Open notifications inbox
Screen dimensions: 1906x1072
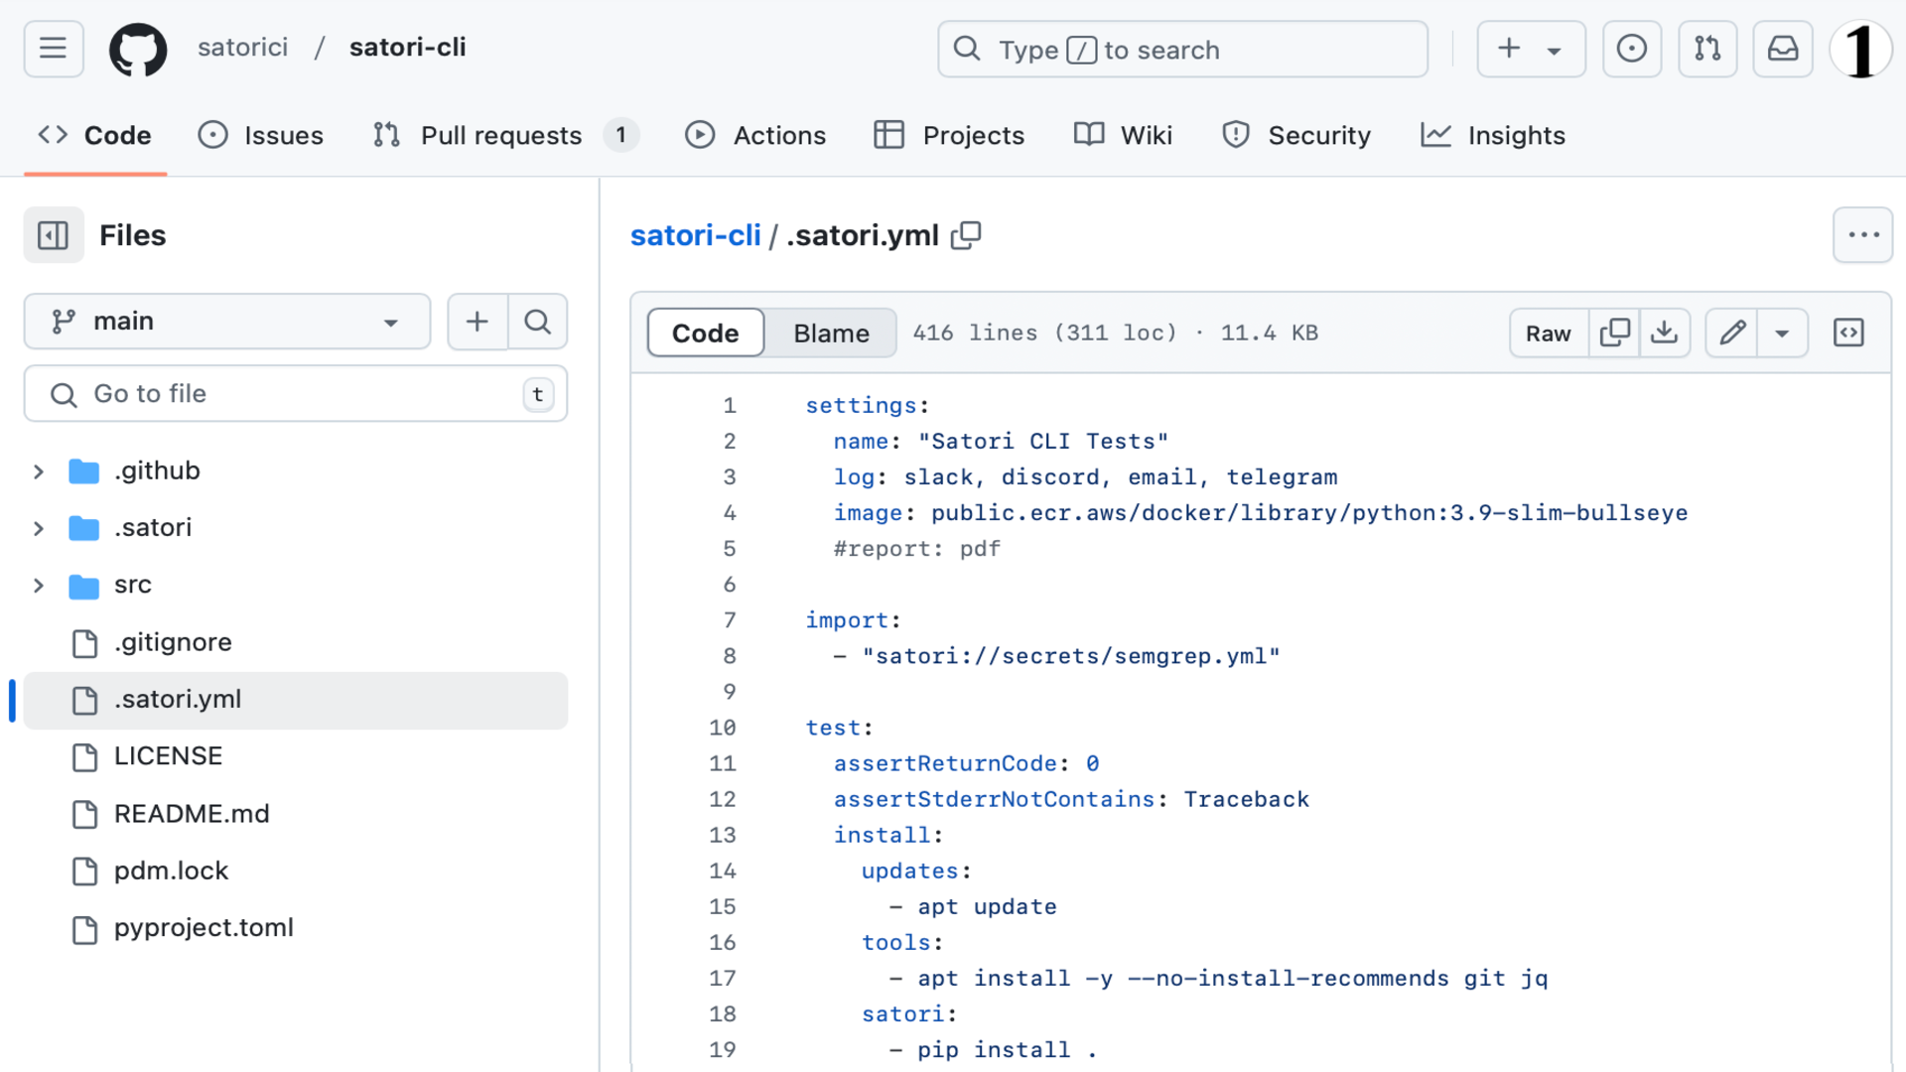point(1782,49)
